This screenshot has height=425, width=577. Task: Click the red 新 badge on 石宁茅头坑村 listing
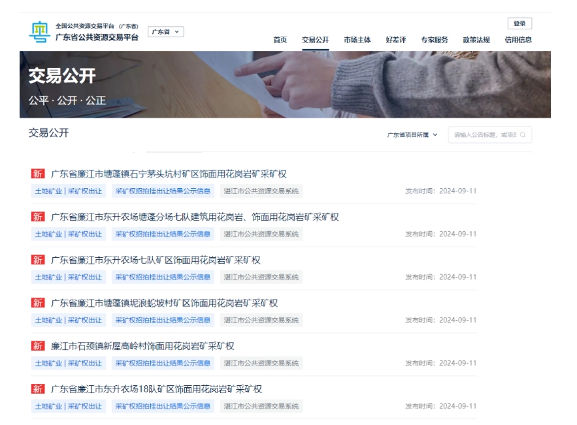click(x=38, y=174)
